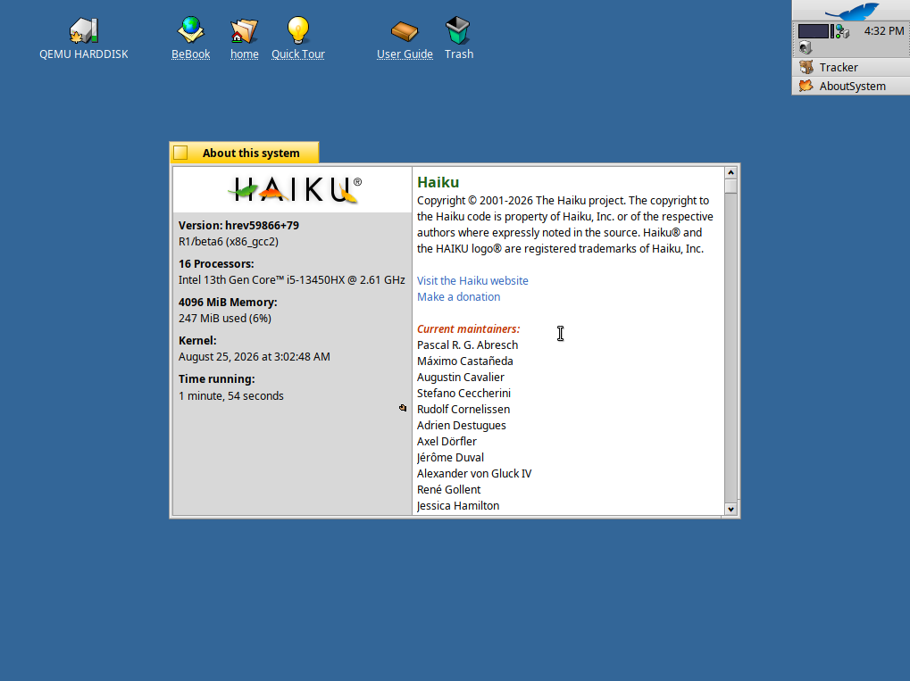This screenshot has height=681, width=910.
Task: Select the BeBook globe icon
Action: click(190, 30)
